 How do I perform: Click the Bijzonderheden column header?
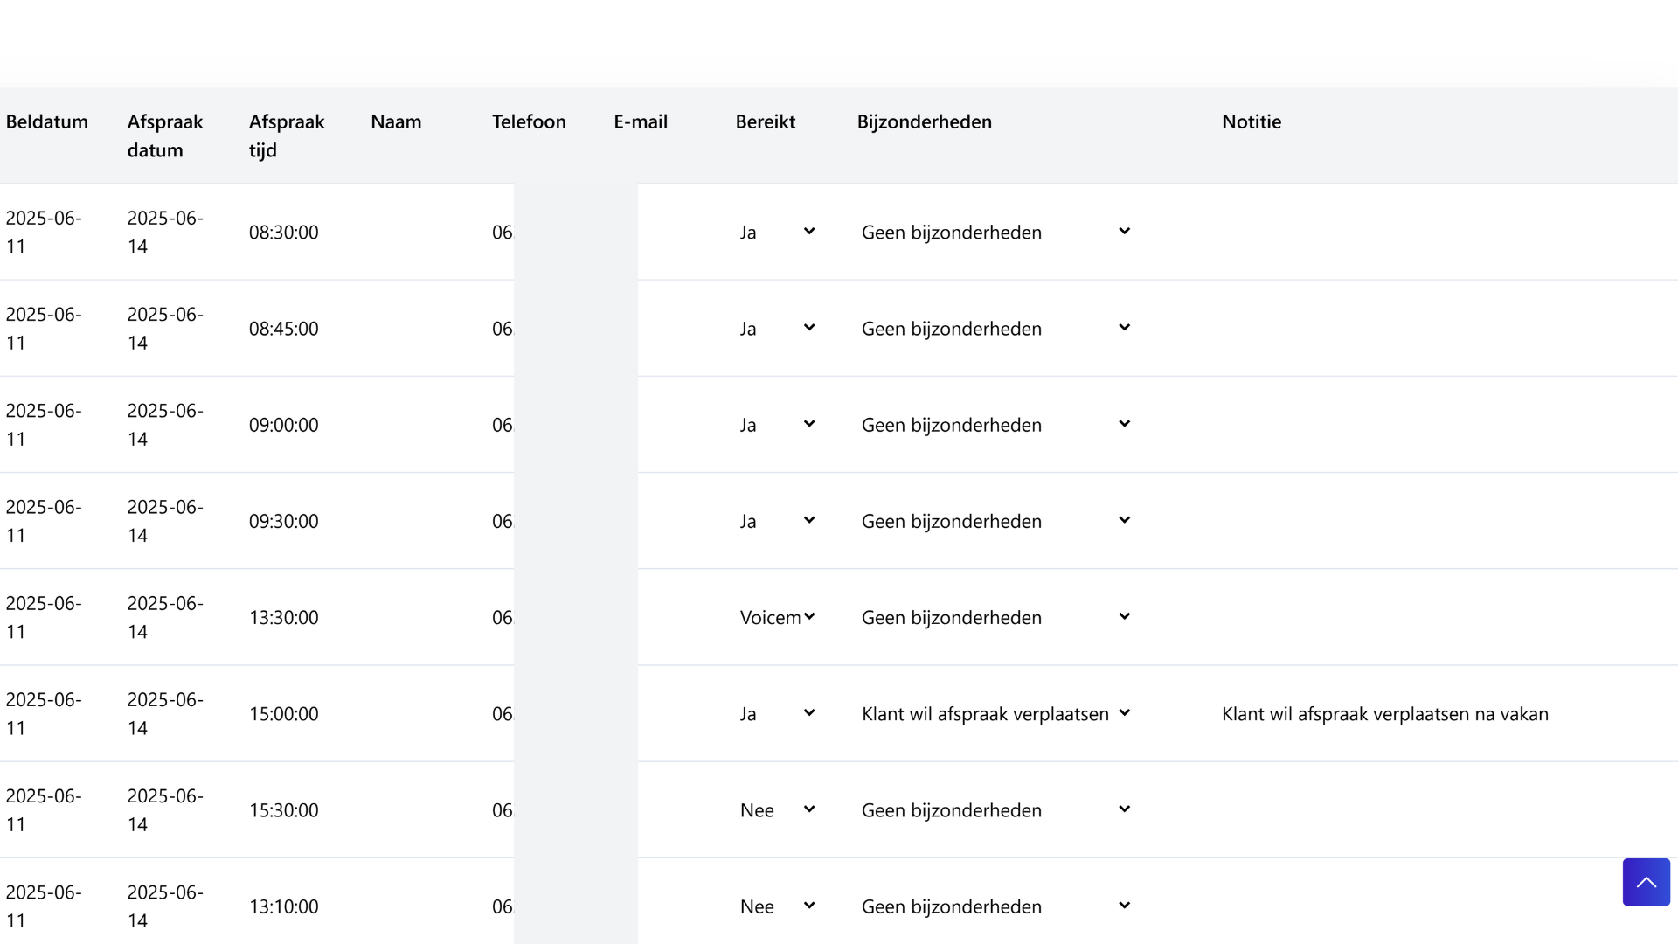click(x=924, y=122)
